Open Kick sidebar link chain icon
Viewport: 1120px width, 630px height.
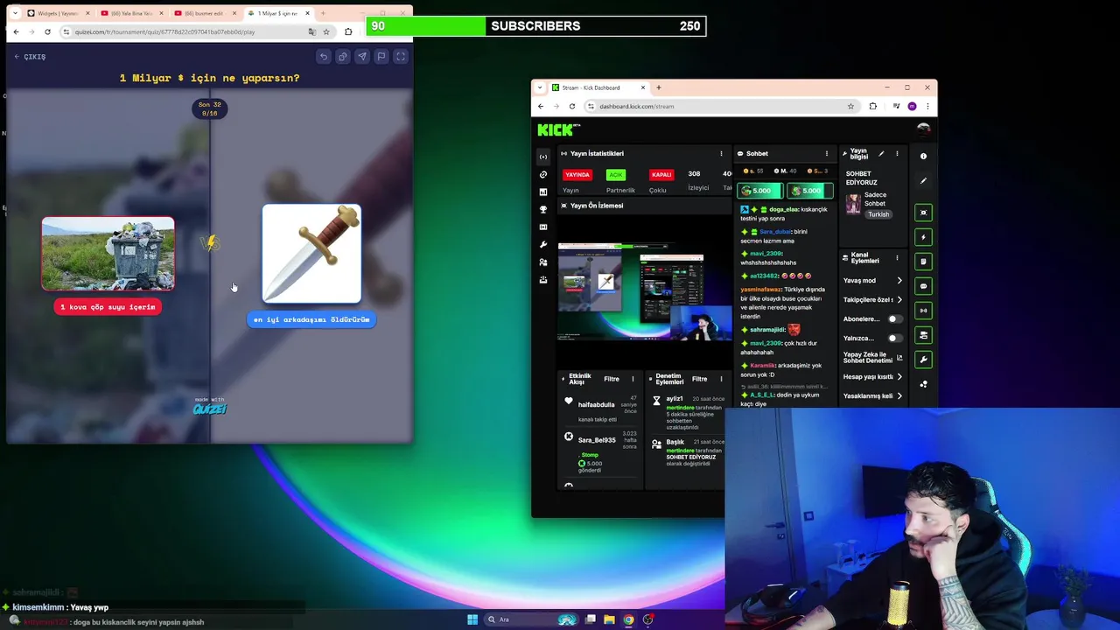pyautogui.click(x=543, y=174)
